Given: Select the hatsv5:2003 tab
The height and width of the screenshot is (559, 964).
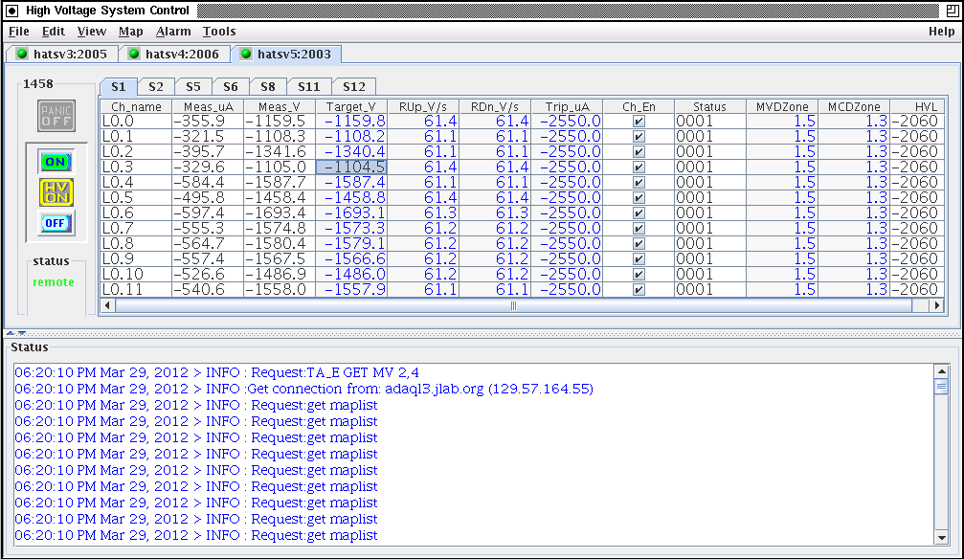Looking at the screenshot, I should click(x=286, y=55).
